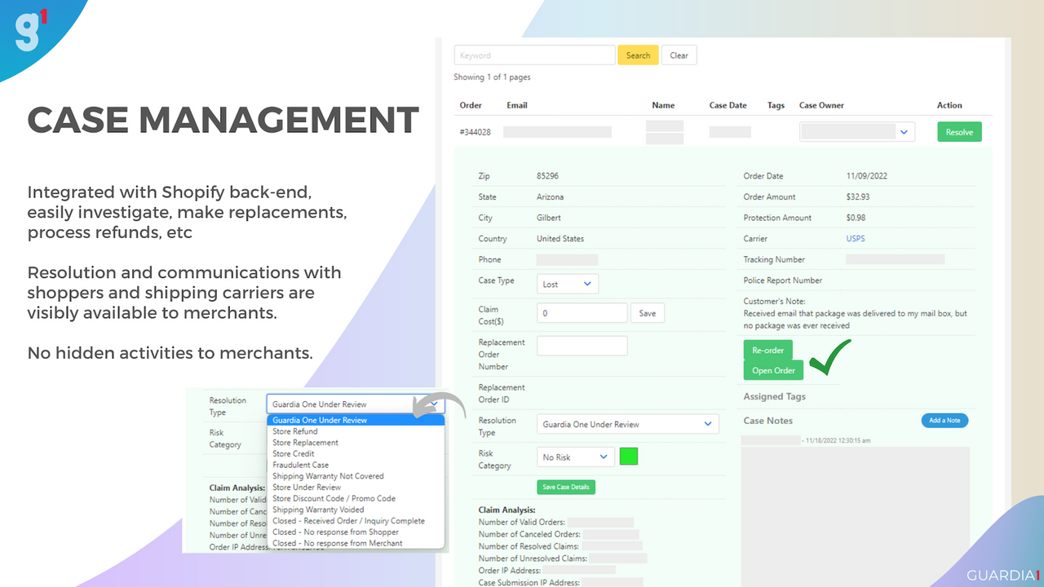Click the Replacement Order Number field

click(582, 346)
